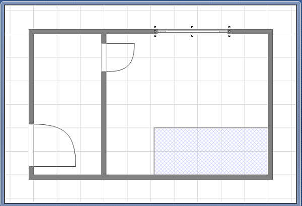Click the window's bottom-right selection handle
The width and height of the screenshot is (302, 206).
click(x=229, y=36)
